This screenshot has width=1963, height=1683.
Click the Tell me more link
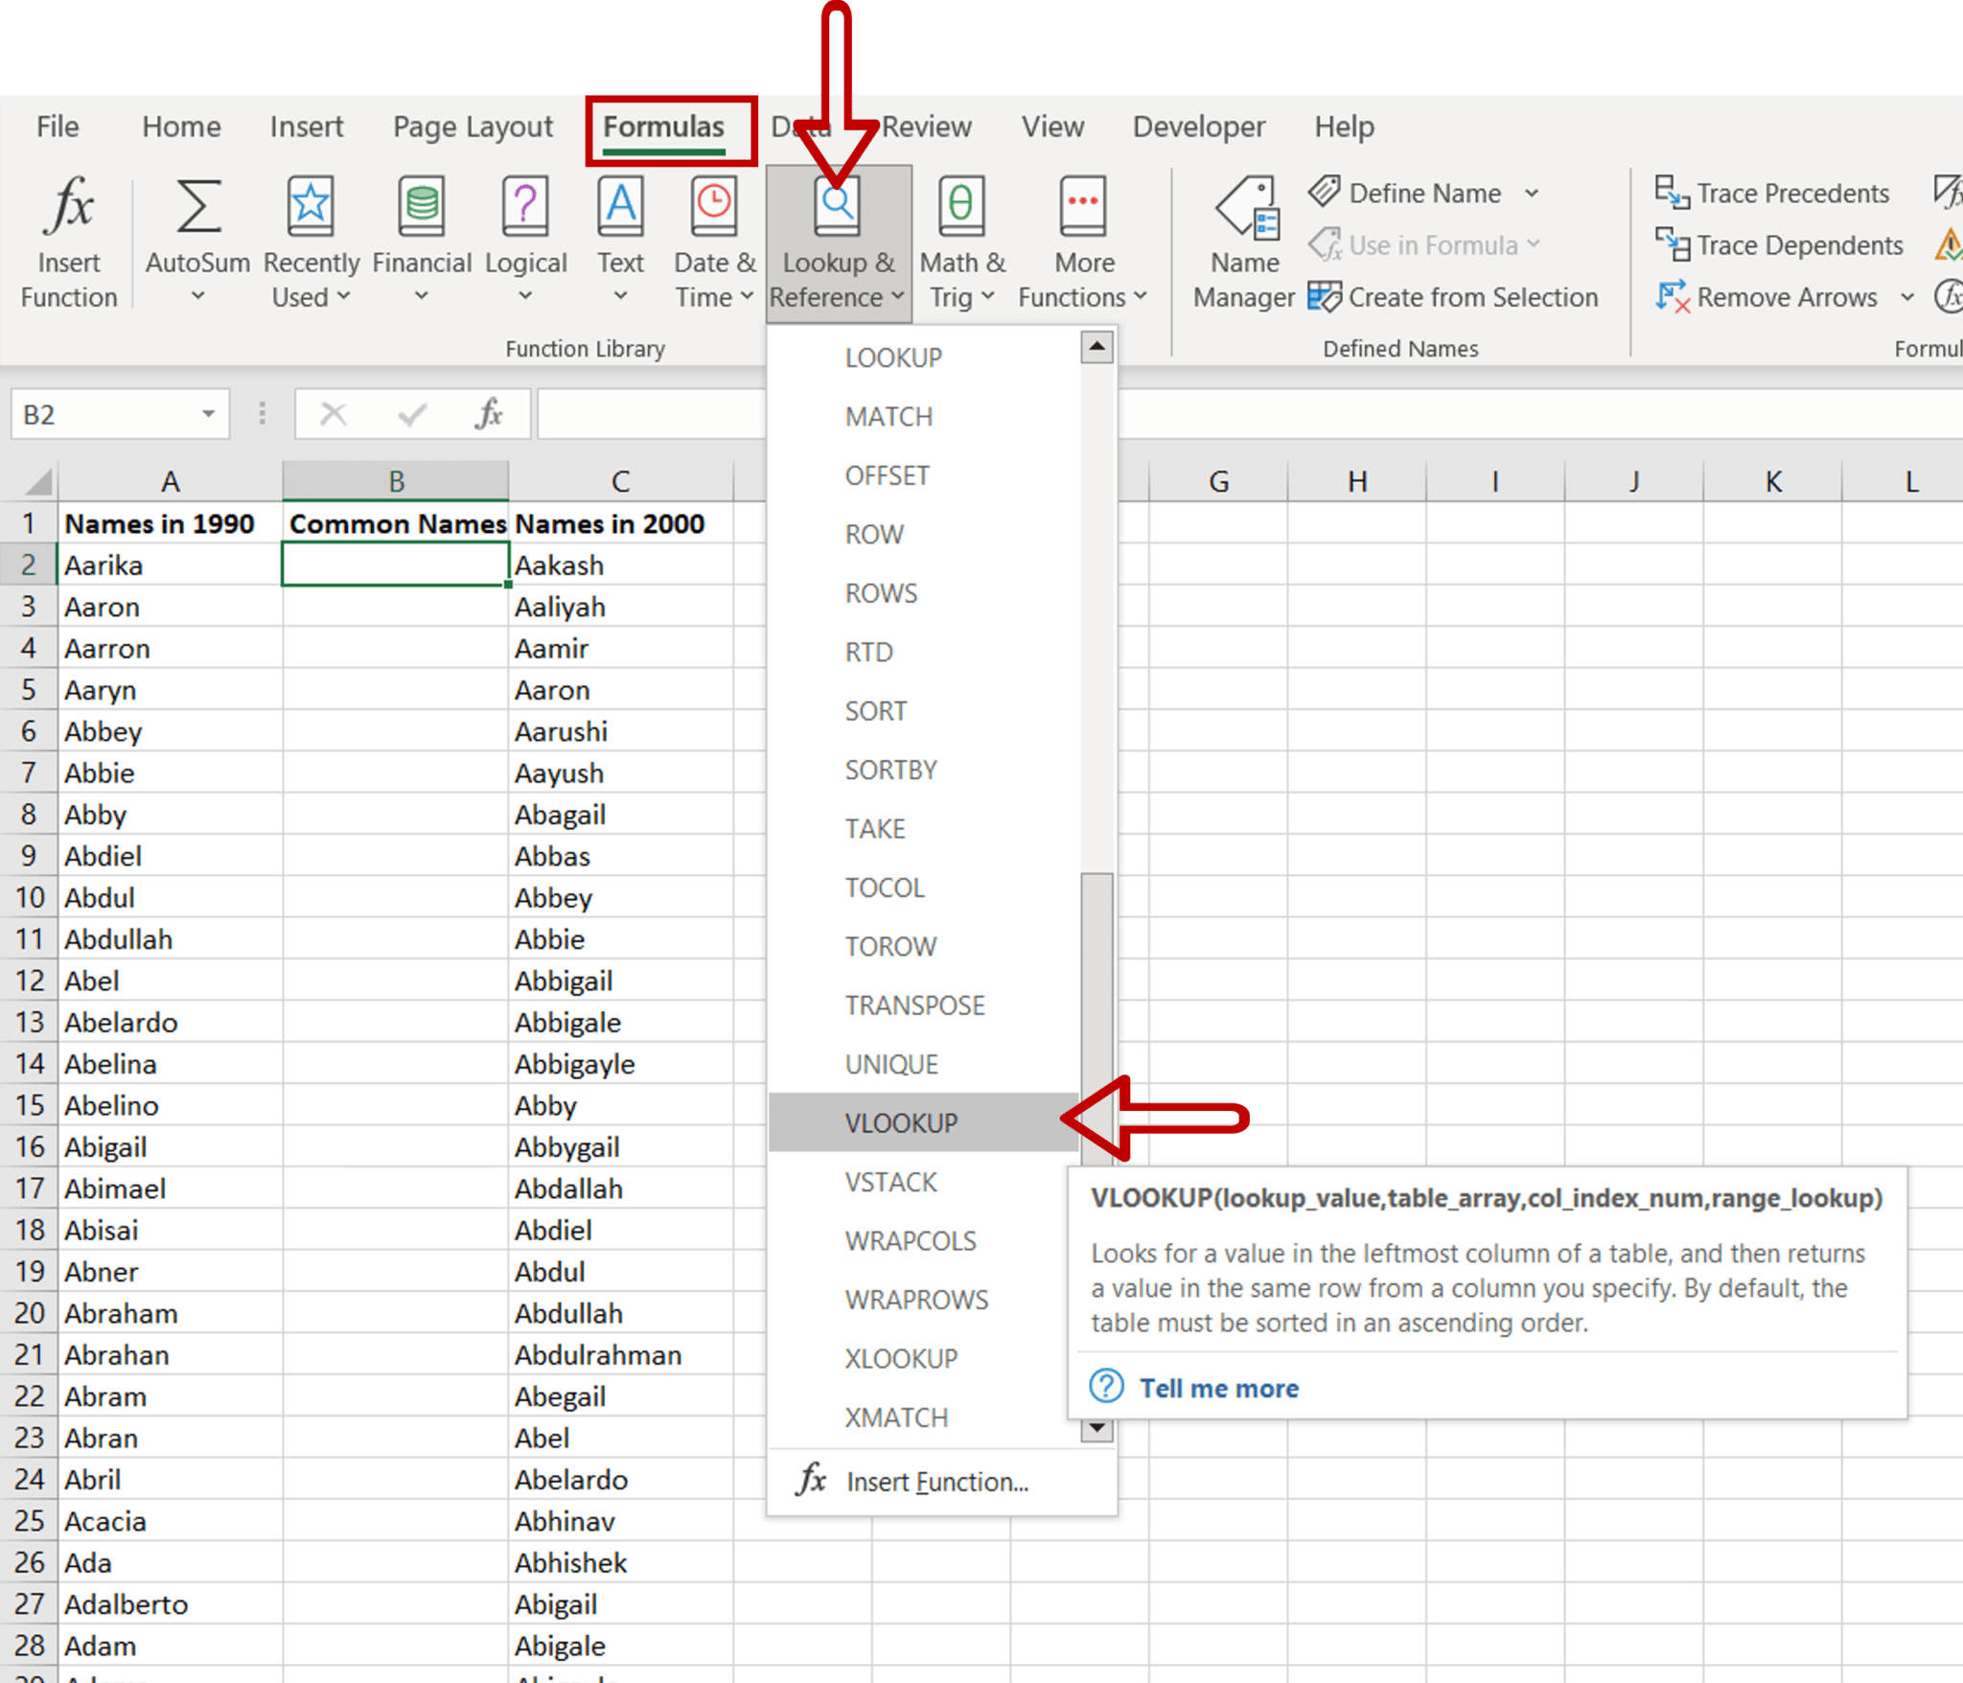click(x=1217, y=1388)
